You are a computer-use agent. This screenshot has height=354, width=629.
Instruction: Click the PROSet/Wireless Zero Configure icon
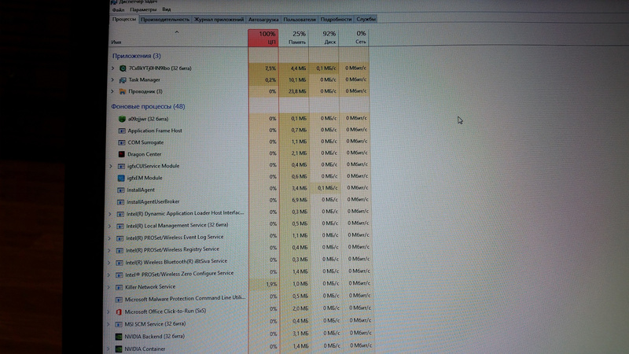click(x=120, y=275)
